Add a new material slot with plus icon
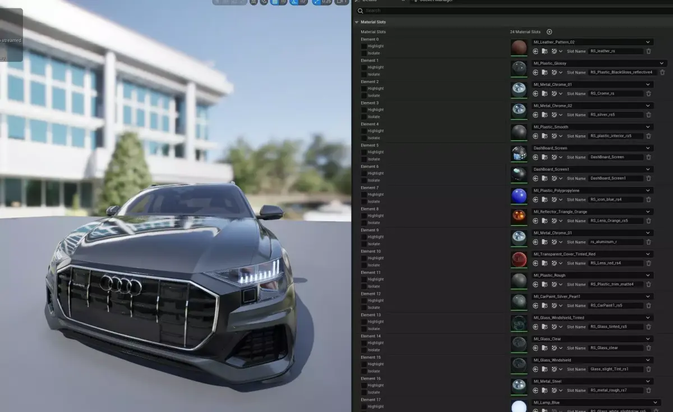 [549, 32]
